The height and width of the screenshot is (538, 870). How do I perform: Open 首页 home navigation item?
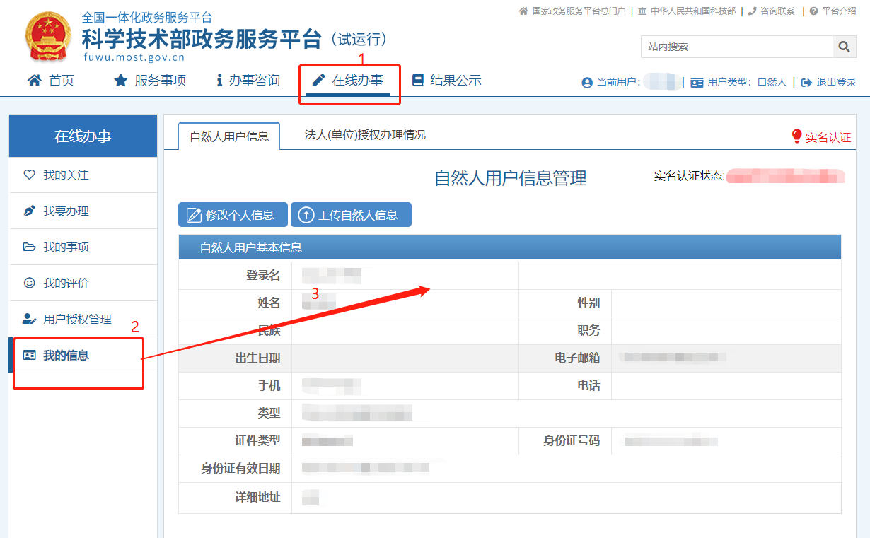coord(50,81)
